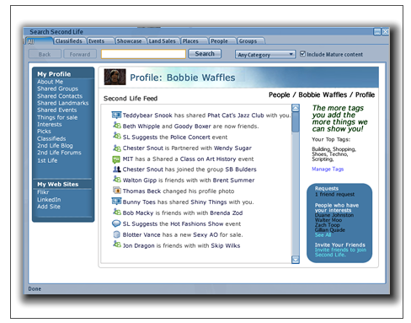
Task: Open the LinkedIn web site link
Action: 49,200
